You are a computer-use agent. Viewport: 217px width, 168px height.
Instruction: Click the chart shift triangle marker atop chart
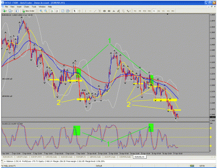168,14
